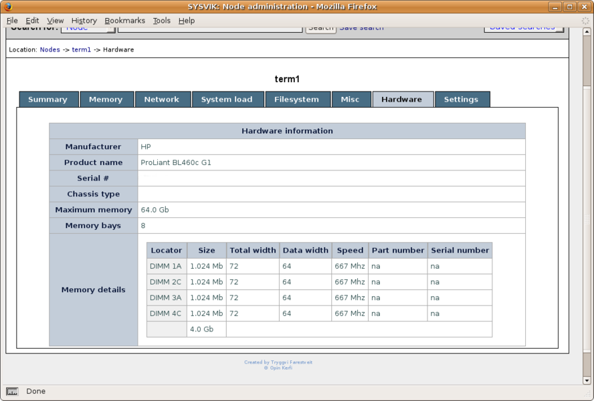Click the 64.0 Gb maximum memory value

(155, 210)
